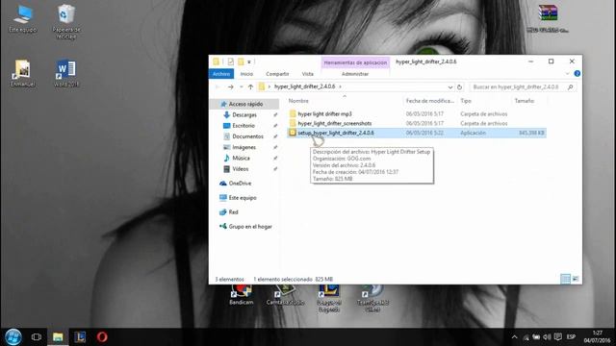Viewport: 616px width, 346px height.
Task: Click the search magnifier icon
Action: click(x=571, y=87)
